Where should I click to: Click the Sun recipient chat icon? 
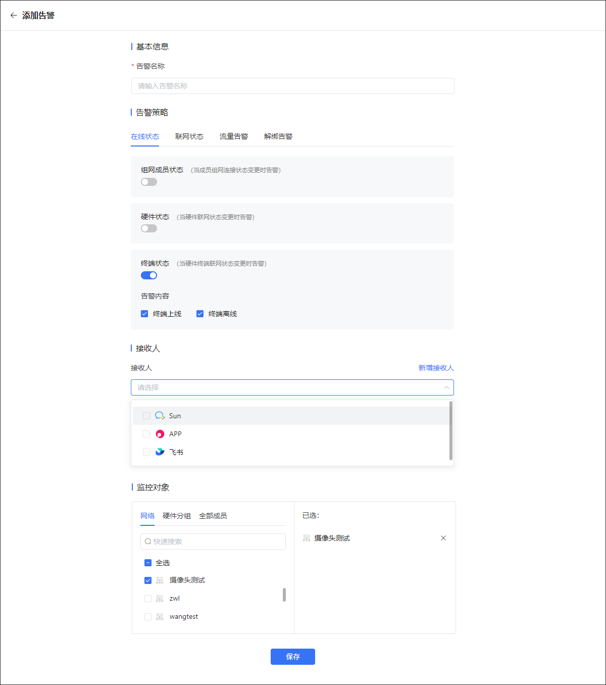tap(160, 416)
